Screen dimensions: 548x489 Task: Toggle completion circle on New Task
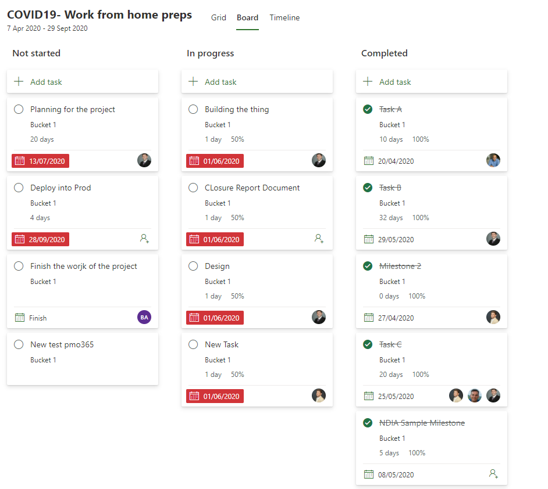tap(193, 344)
